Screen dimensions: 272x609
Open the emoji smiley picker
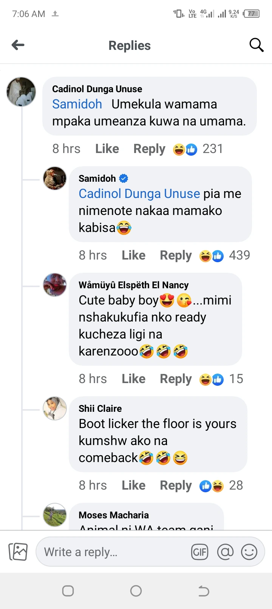249,552
